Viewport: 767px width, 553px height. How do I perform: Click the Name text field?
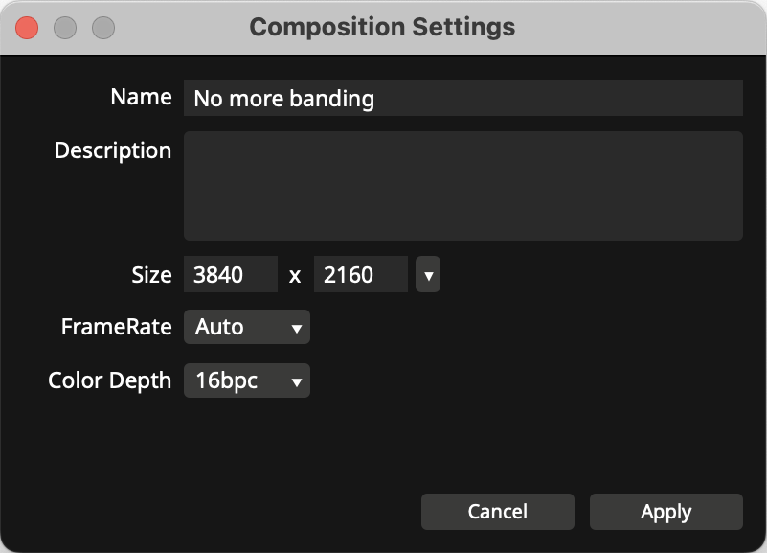pos(462,98)
